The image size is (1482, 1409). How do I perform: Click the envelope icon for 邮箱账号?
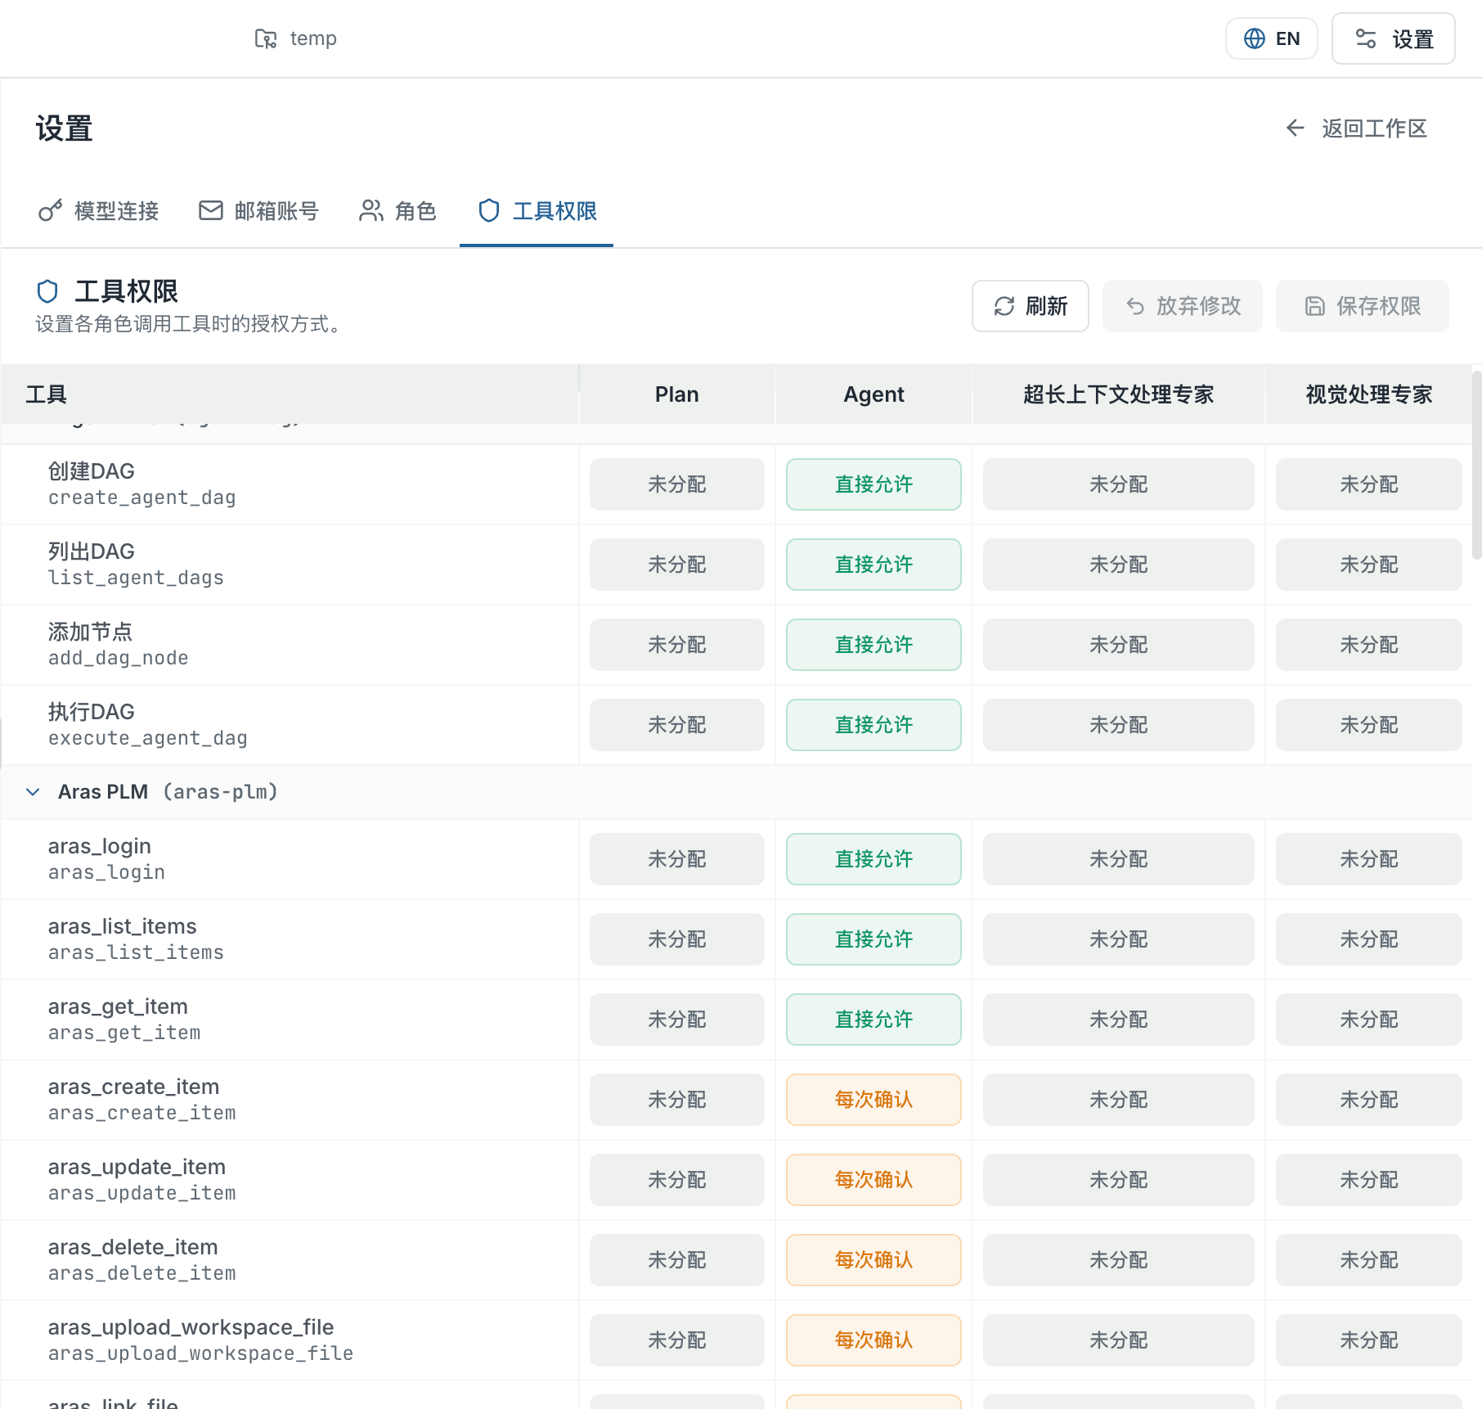[x=211, y=211]
